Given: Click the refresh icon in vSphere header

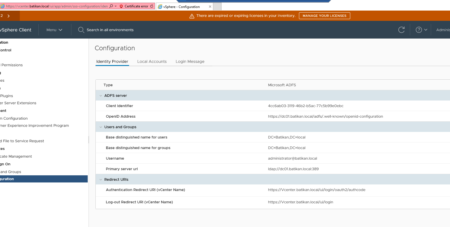Looking at the screenshot, I should (402, 30).
